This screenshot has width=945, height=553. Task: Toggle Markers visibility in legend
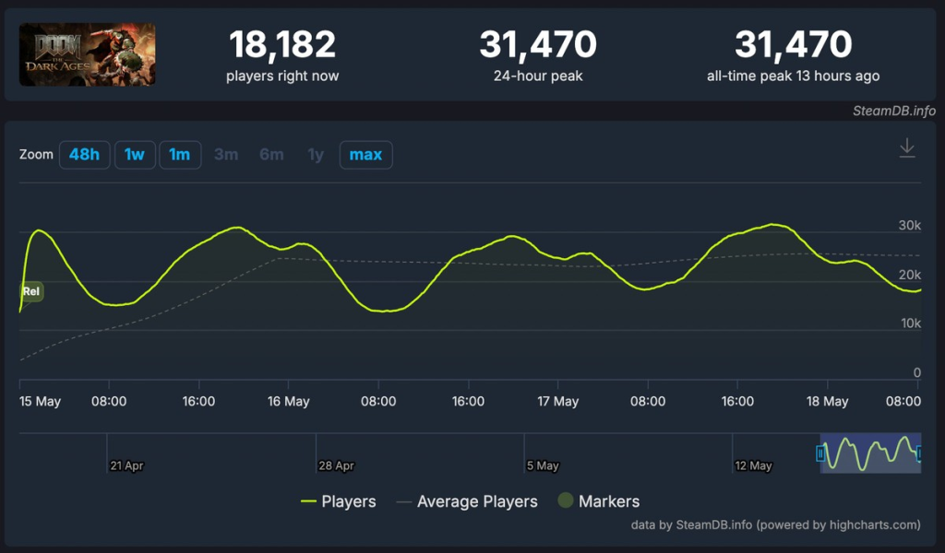(x=598, y=501)
